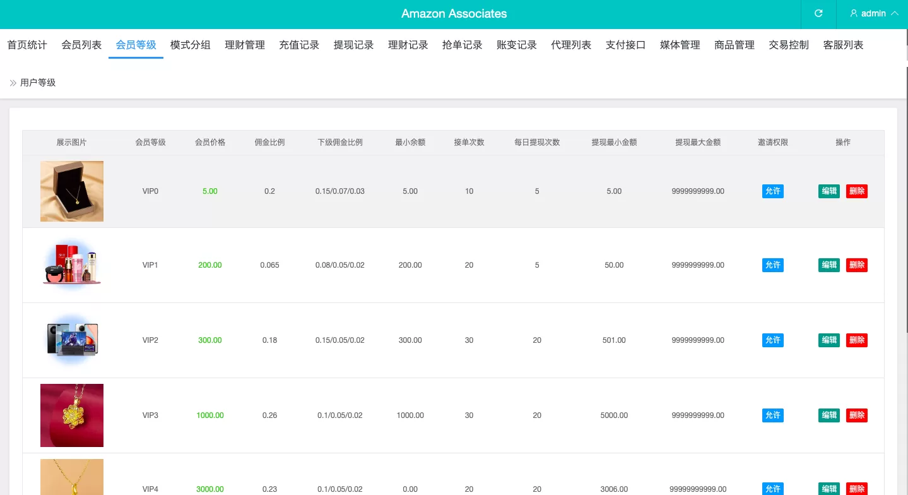Click 编辑 button for VIP0 row

(x=829, y=191)
